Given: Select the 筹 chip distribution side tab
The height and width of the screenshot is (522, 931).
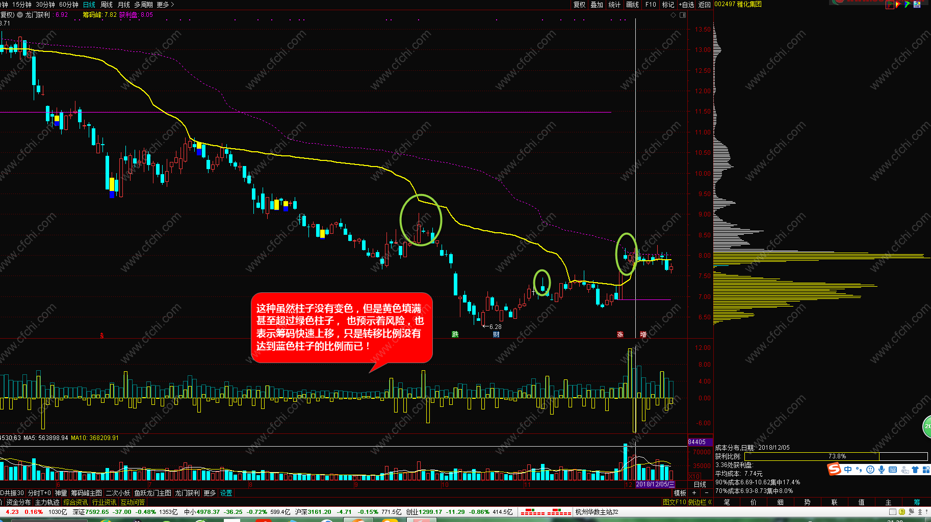Looking at the screenshot, I should pyautogui.click(x=917, y=502).
